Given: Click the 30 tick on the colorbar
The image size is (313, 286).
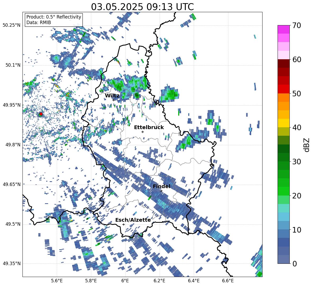Looking at the screenshot, I should tap(296, 162).
